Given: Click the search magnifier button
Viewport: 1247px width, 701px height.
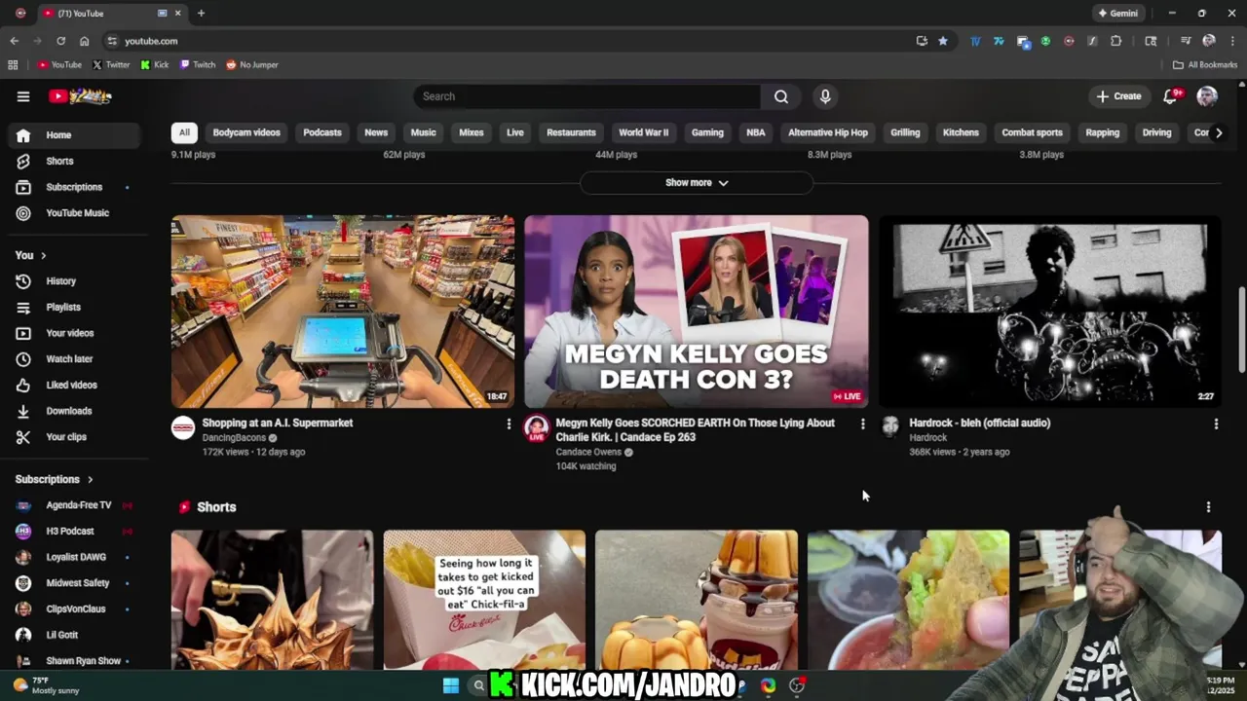Looking at the screenshot, I should point(781,96).
